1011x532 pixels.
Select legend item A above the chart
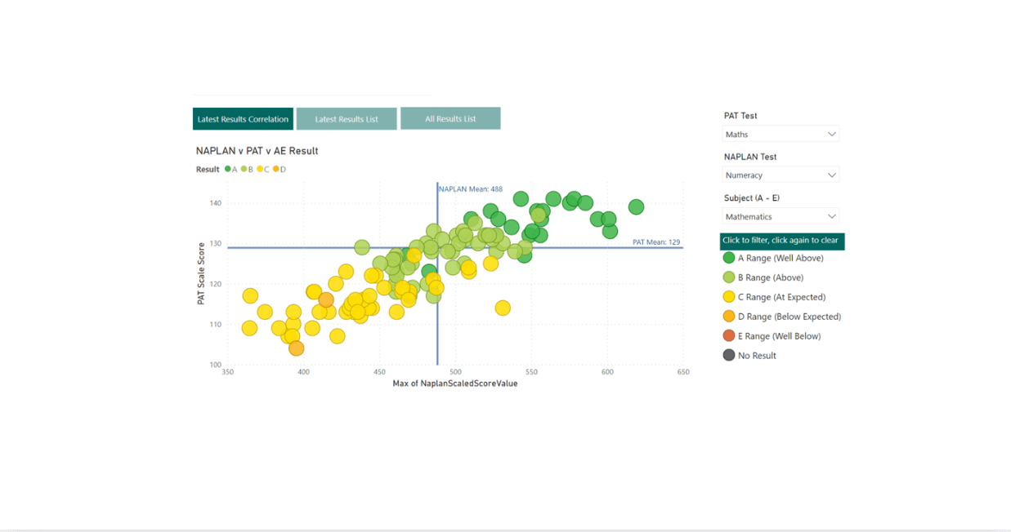pyautogui.click(x=231, y=170)
